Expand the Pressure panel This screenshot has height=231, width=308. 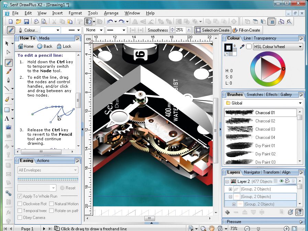301,222
